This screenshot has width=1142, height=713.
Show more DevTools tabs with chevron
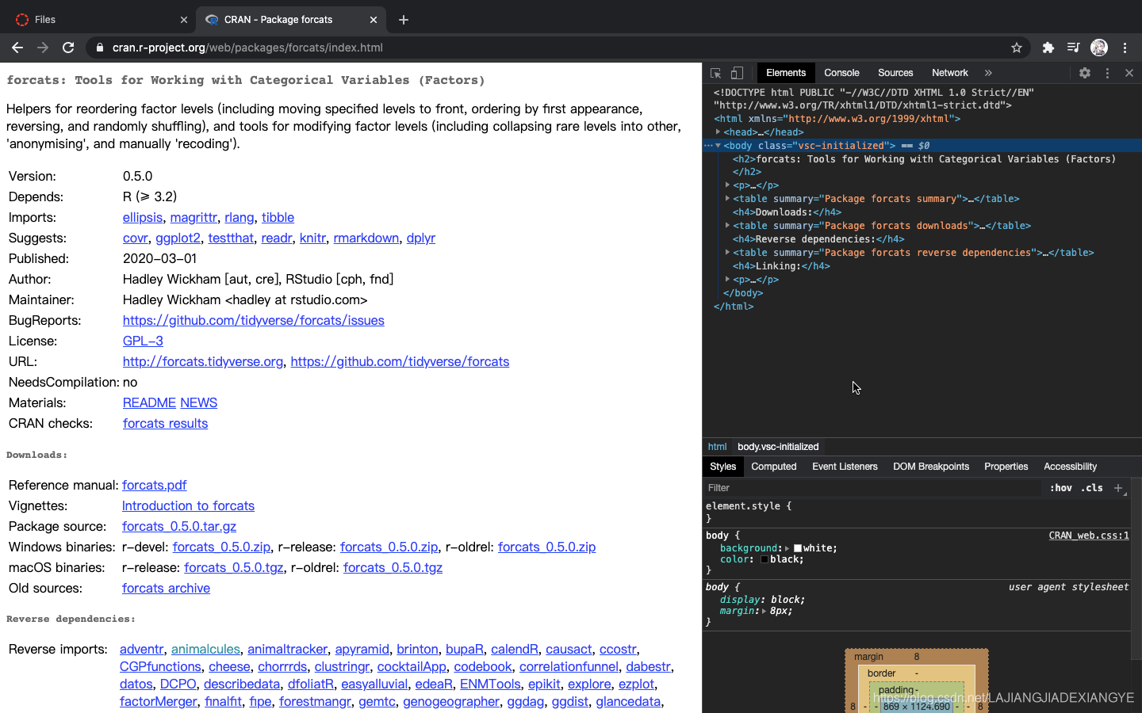pos(988,73)
